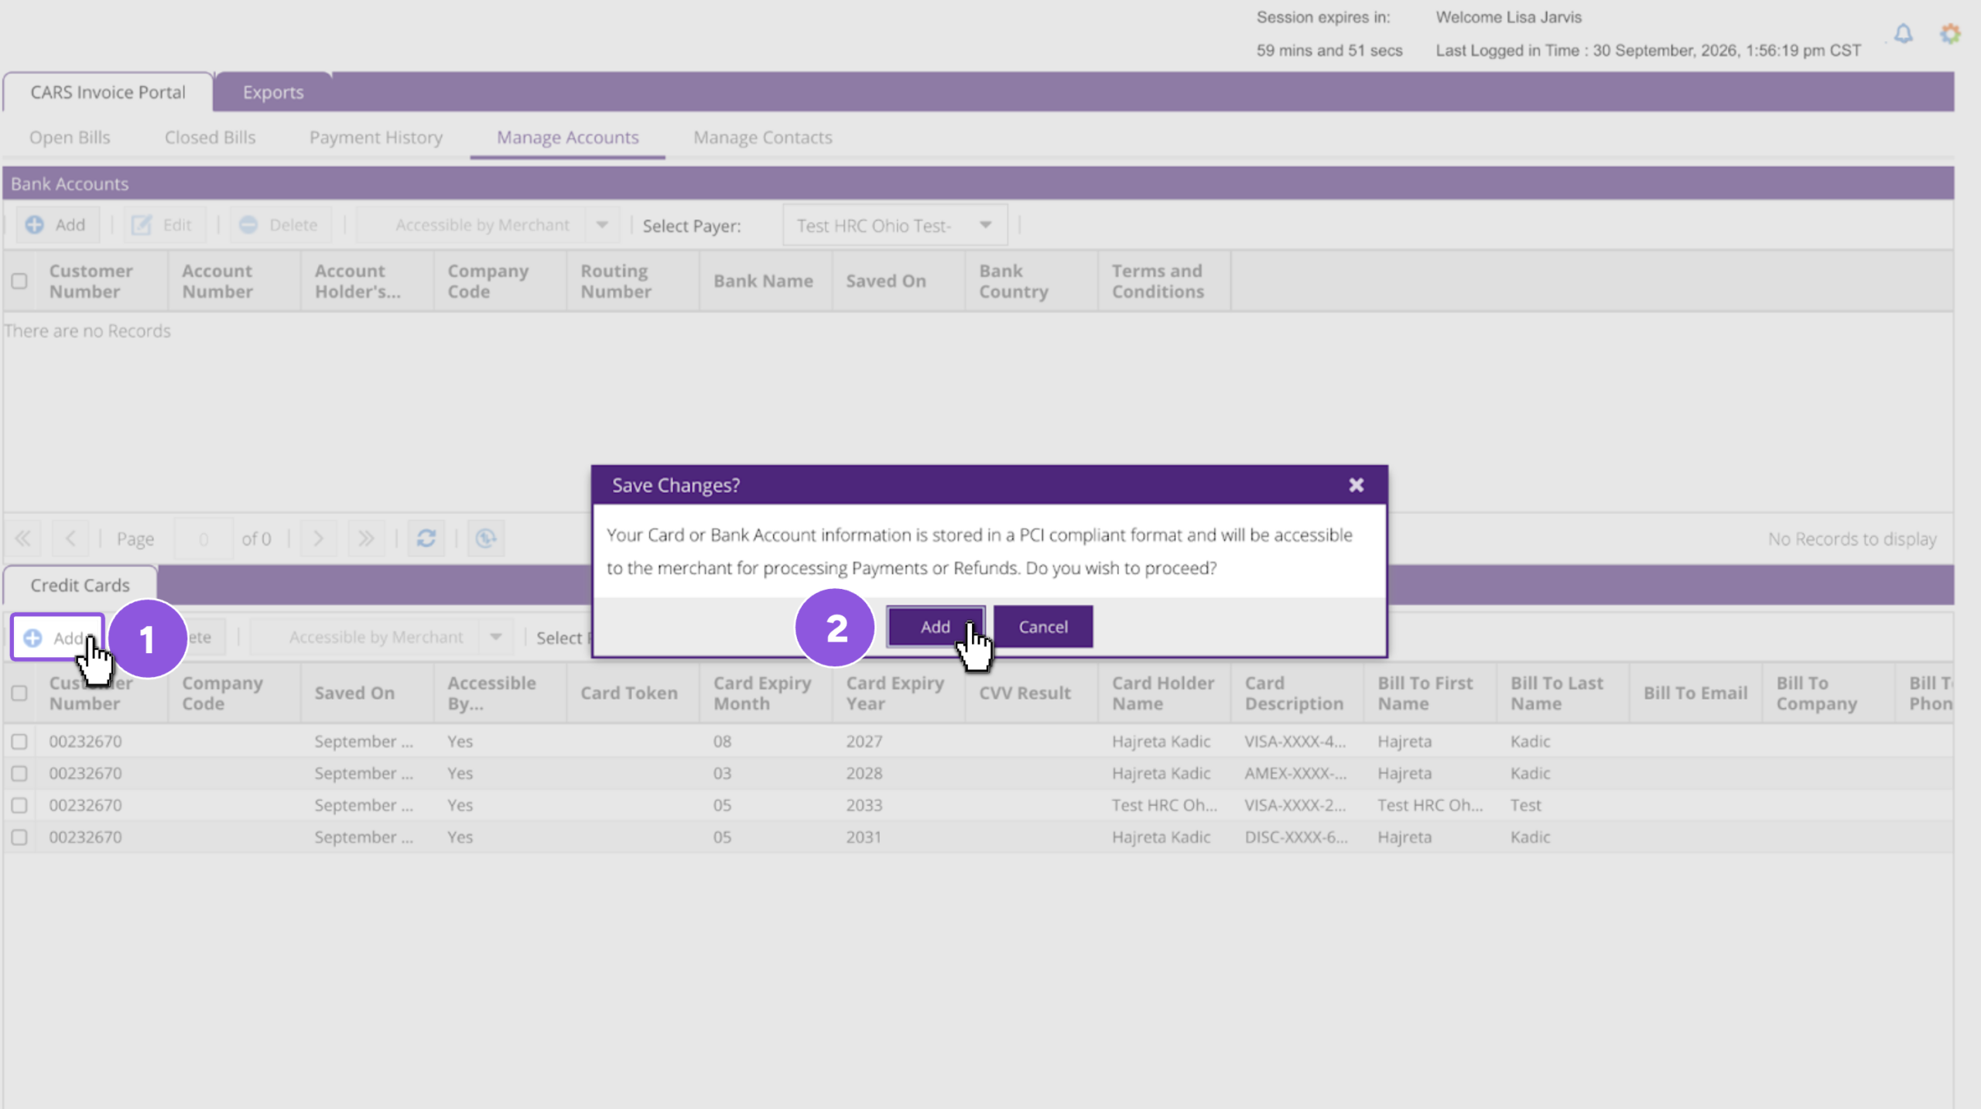Check the card row expiring 08 2027
This screenshot has height=1109, width=1981.
19,741
